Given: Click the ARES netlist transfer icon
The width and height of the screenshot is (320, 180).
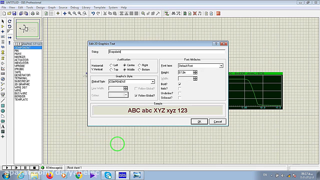Looking at the screenshot, I should [218, 13].
